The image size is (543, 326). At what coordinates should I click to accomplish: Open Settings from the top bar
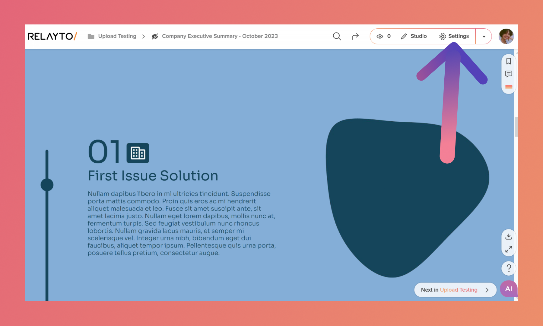point(454,36)
